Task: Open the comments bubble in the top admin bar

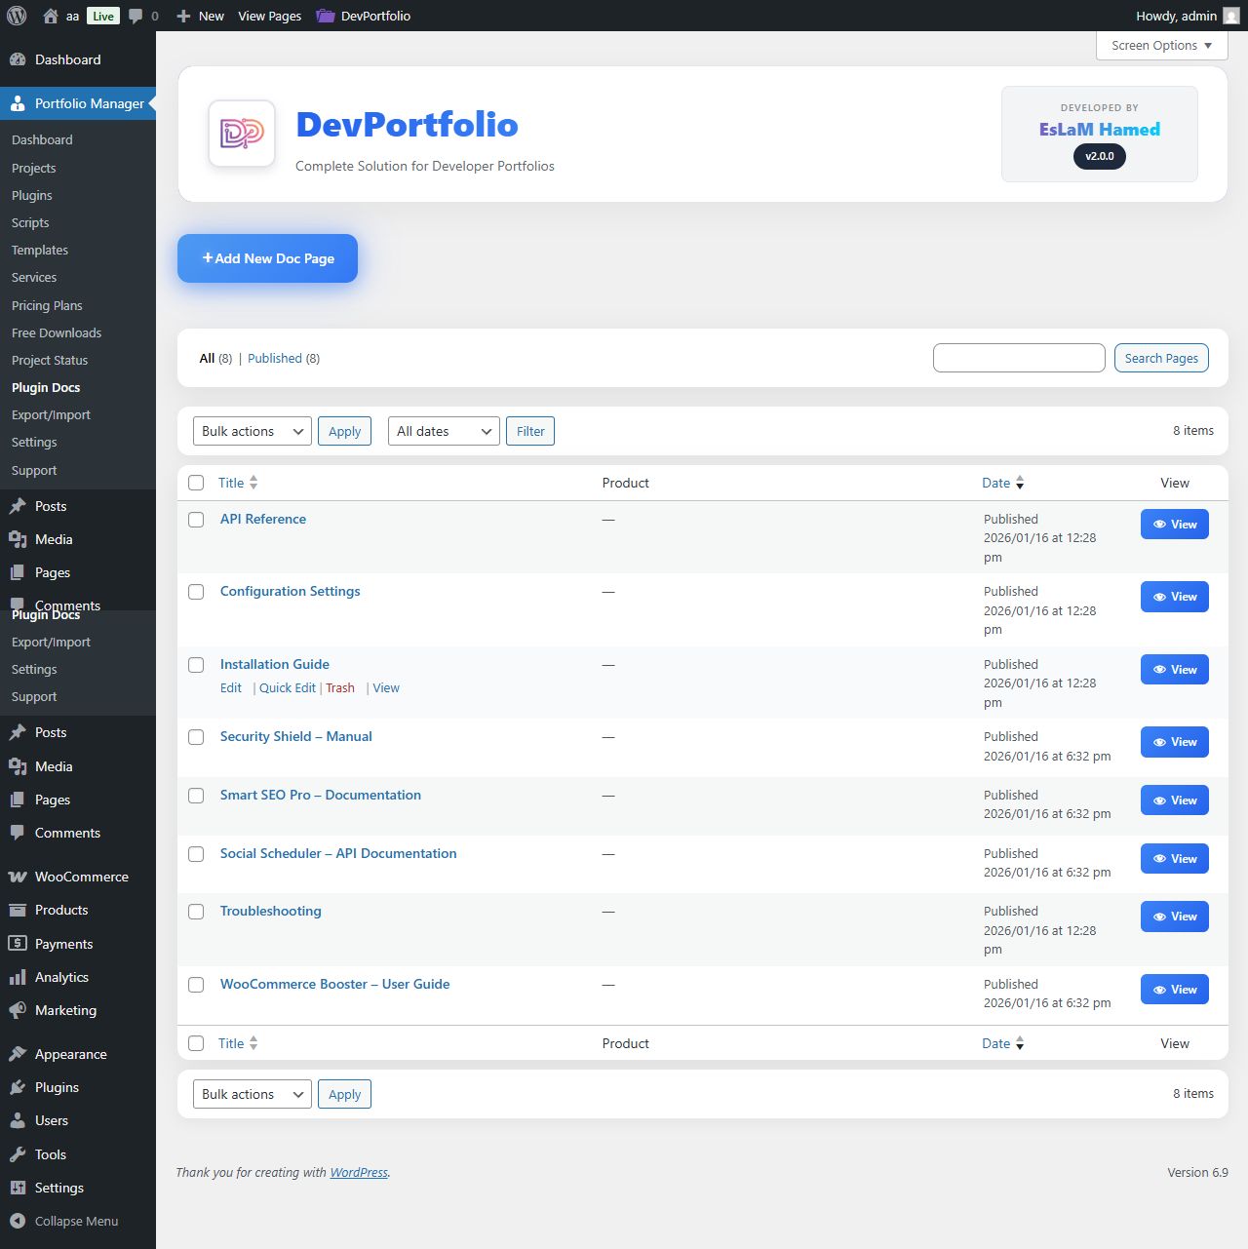Action: click(x=136, y=16)
